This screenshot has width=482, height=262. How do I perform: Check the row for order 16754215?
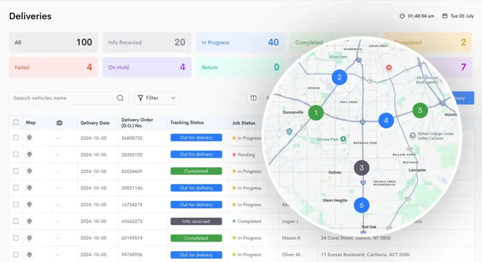tap(16, 205)
